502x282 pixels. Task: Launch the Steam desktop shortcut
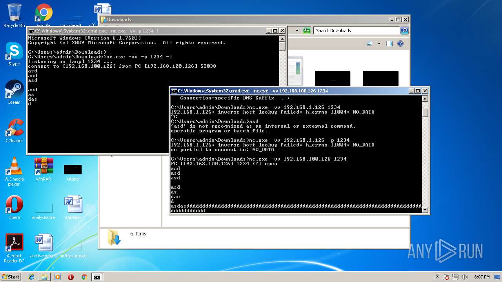tap(14, 92)
